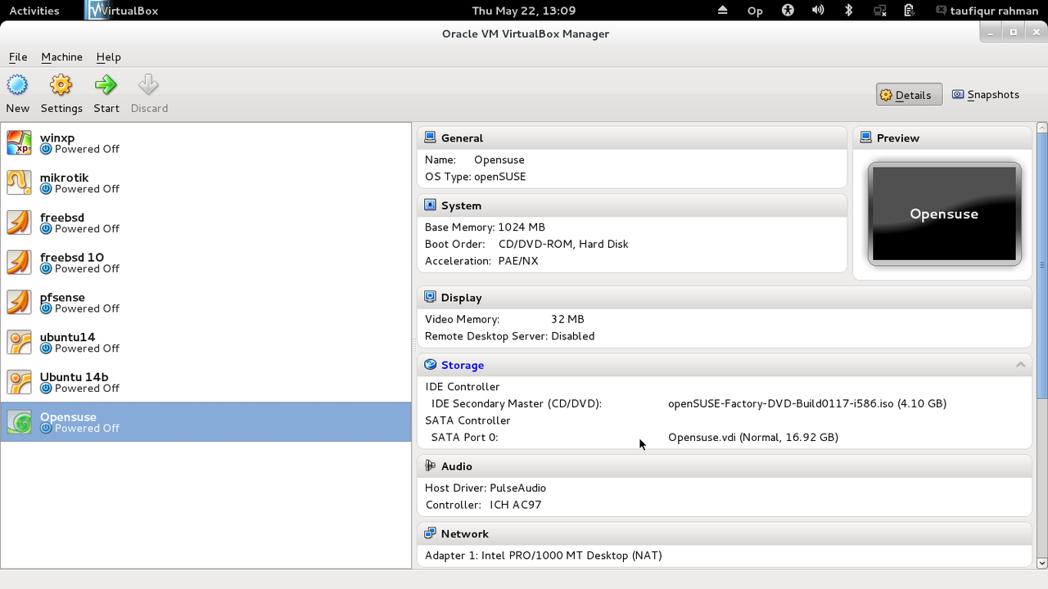Click the Display section heading
Screen dimensions: 1048x589
(x=461, y=297)
